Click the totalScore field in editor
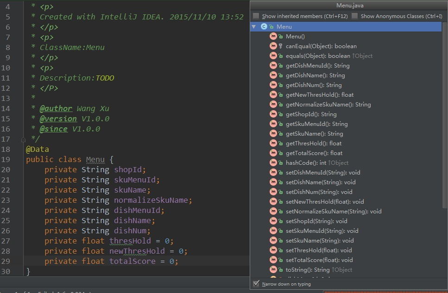Screen dimensions: 448x293 pos(133,261)
